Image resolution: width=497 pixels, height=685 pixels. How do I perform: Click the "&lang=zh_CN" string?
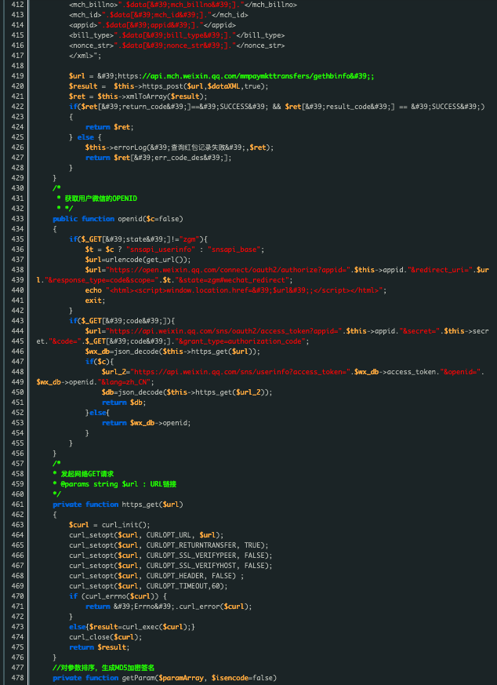click(x=125, y=382)
